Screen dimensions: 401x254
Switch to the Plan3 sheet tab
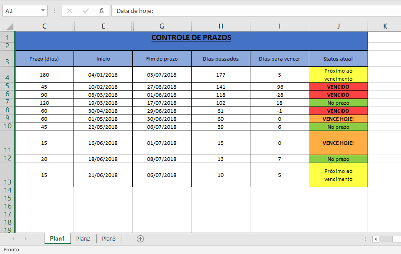coord(109,239)
